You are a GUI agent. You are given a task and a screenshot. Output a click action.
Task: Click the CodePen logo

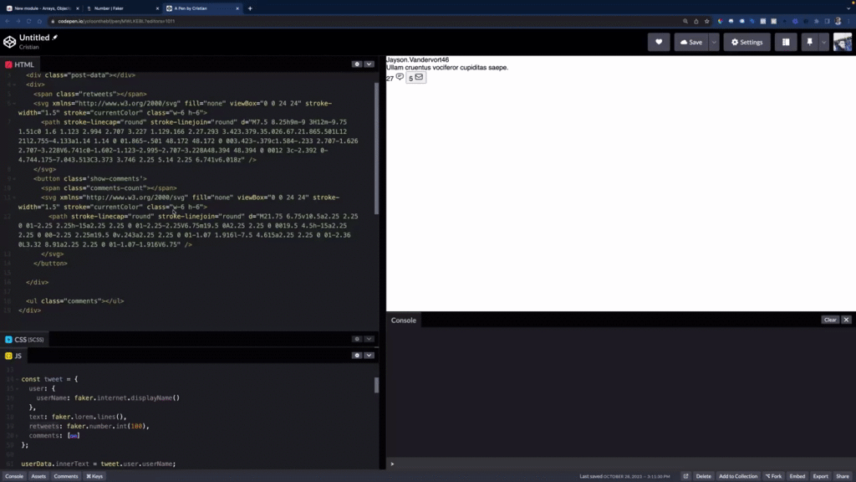tap(10, 40)
